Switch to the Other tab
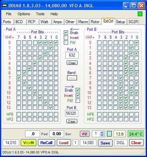The image size is (147, 157). 70,22
